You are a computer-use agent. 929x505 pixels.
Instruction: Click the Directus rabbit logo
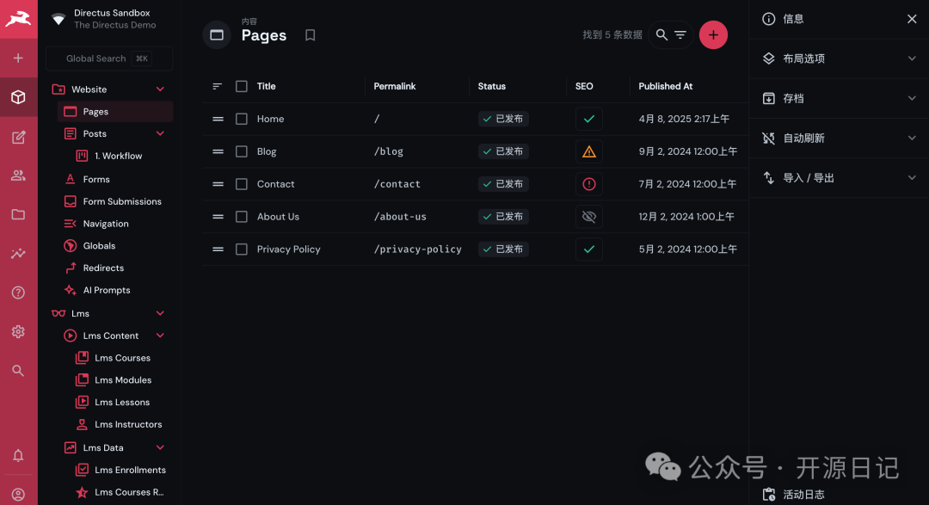[18, 19]
